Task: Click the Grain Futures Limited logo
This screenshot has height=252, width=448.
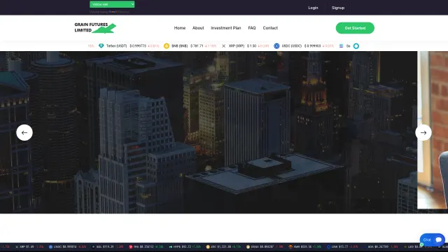Action: (x=95, y=28)
